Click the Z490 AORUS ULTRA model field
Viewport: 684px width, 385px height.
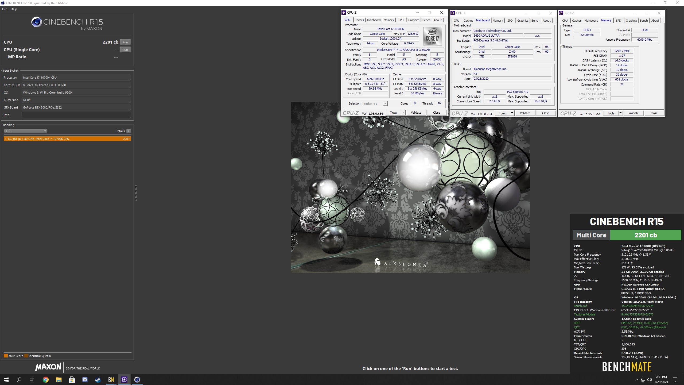click(498, 36)
